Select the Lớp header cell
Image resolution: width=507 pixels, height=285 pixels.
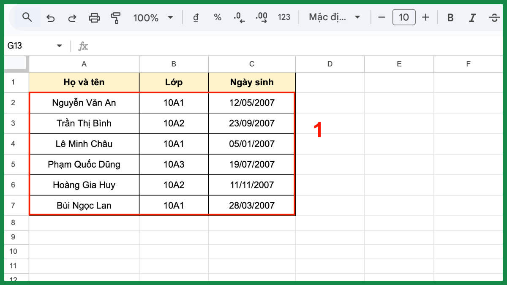coord(174,82)
